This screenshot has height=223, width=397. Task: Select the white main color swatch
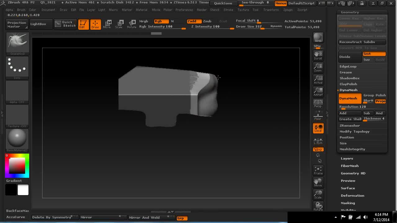23,190
